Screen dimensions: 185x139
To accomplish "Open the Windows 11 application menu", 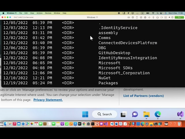I will pyautogui.click(x=12, y=13).
